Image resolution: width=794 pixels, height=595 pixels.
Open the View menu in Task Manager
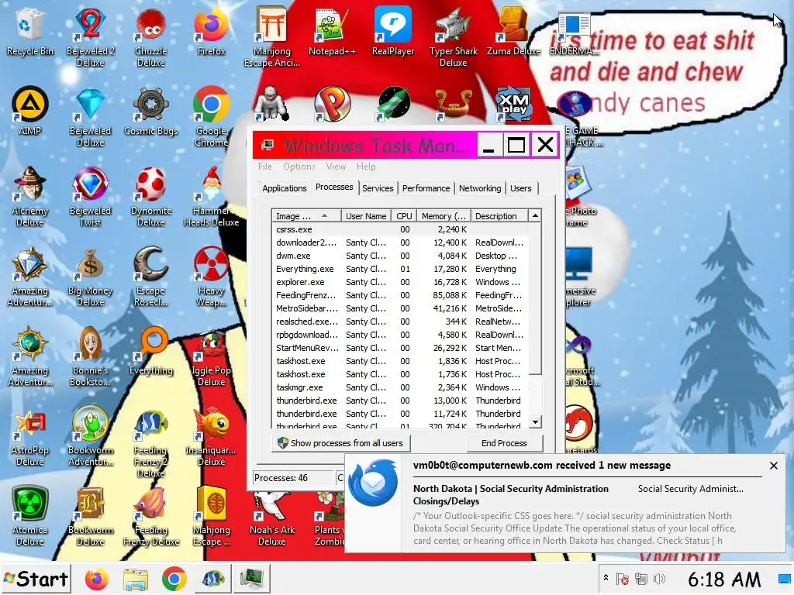[336, 167]
